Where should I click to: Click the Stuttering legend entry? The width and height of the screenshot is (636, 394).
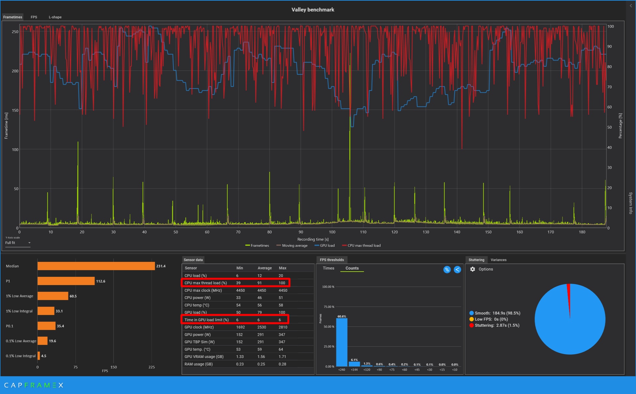coord(494,325)
